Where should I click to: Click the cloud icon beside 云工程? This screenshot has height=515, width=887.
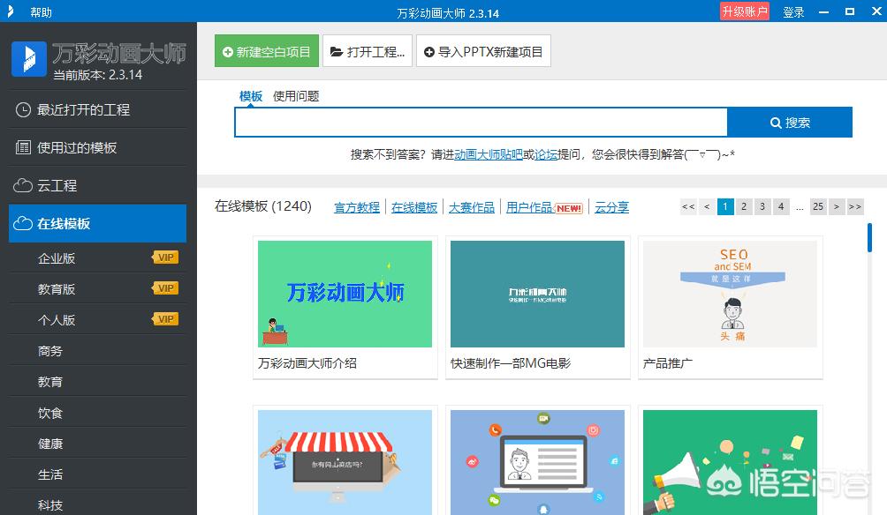click(23, 185)
